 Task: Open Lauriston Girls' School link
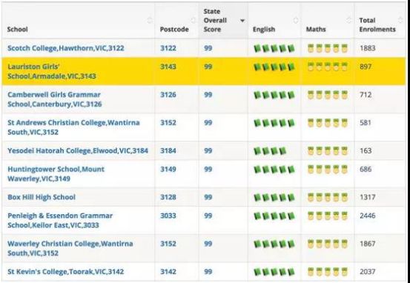[x=52, y=71]
